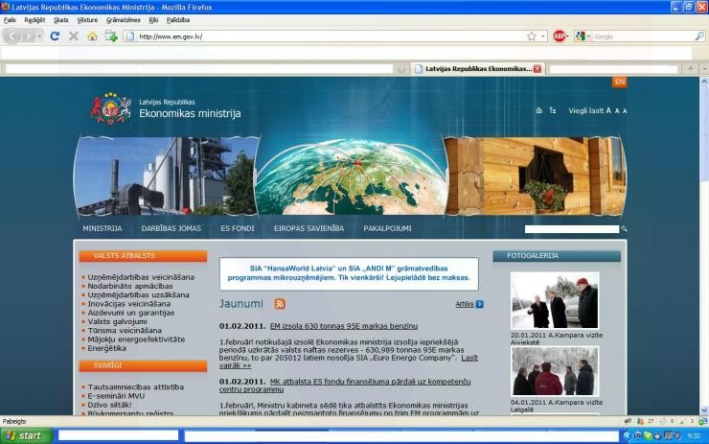Image resolution: width=709 pixels, height=444 pixels.
Task: Open the address bar history dropdown
Action: point(543,36)
